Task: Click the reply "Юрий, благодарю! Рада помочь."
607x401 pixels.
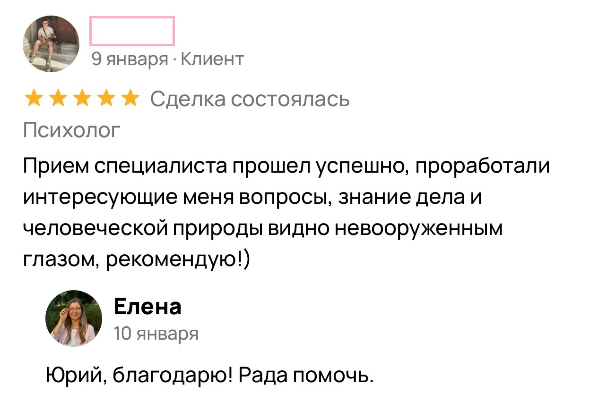Action: [x=209, y=376]
